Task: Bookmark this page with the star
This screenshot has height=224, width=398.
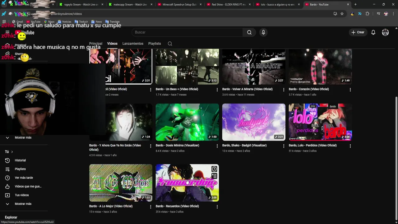Action: point(342,14)
